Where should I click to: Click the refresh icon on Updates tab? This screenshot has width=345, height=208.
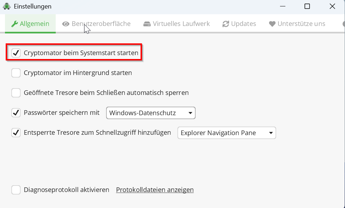coord(225,23)
